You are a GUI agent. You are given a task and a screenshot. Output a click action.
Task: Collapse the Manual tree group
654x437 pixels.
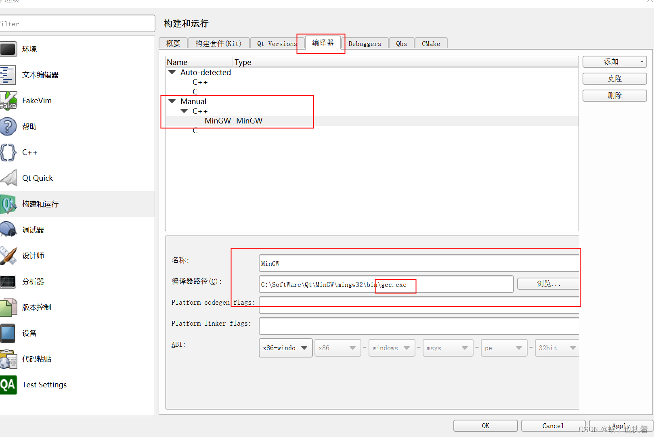tap(172, 102)
